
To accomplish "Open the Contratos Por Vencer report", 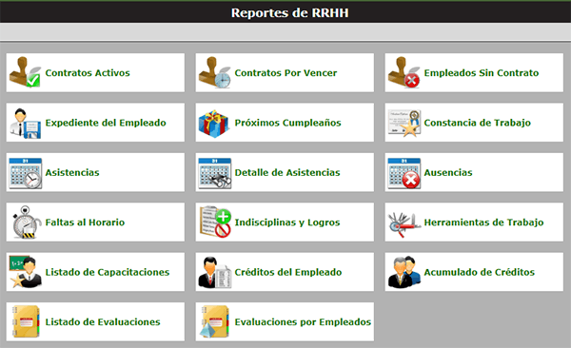I will pyautogui.click(x=285, y=73).
